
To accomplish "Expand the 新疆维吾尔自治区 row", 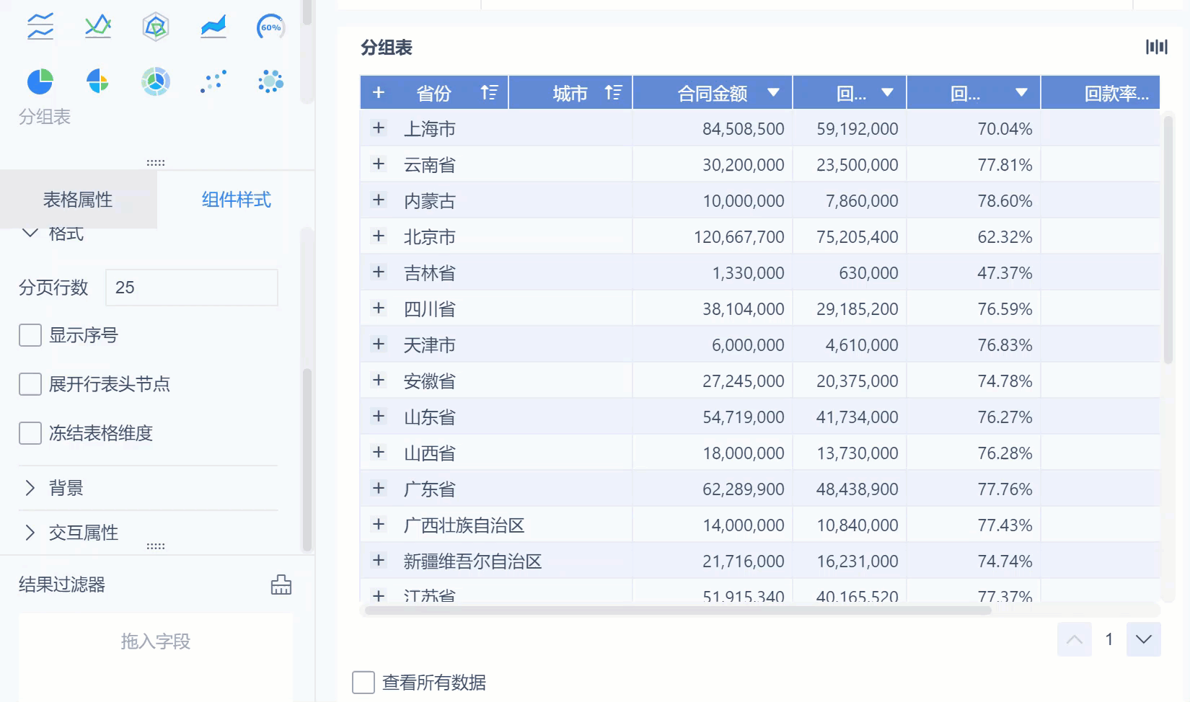I will pos(379,560).
